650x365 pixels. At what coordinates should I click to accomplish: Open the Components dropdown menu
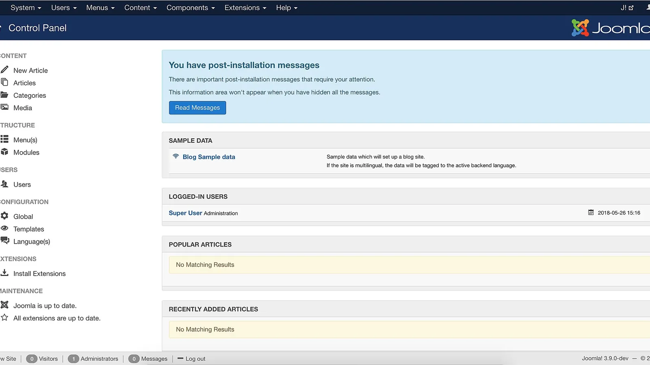[x=191, y=8]
